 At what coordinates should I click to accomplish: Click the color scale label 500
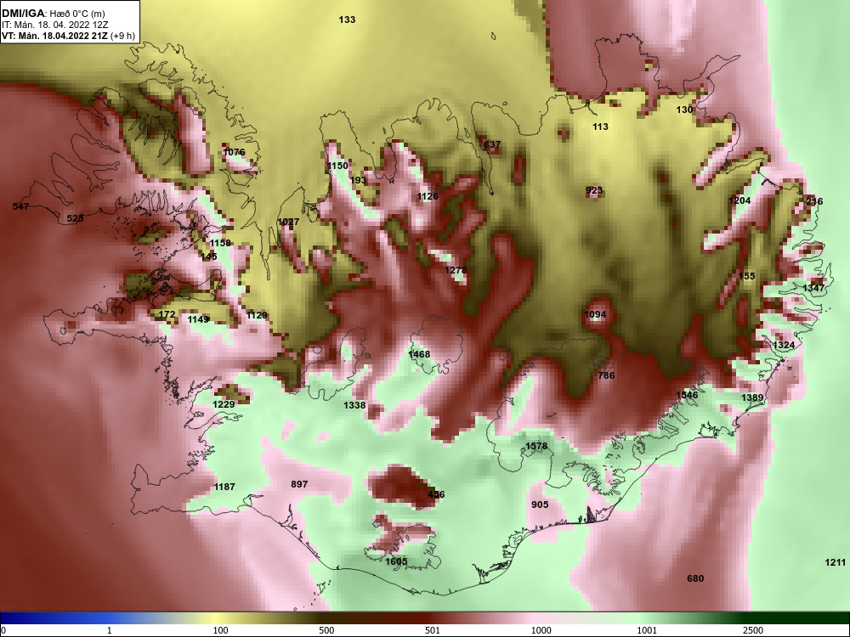[326, 630]
